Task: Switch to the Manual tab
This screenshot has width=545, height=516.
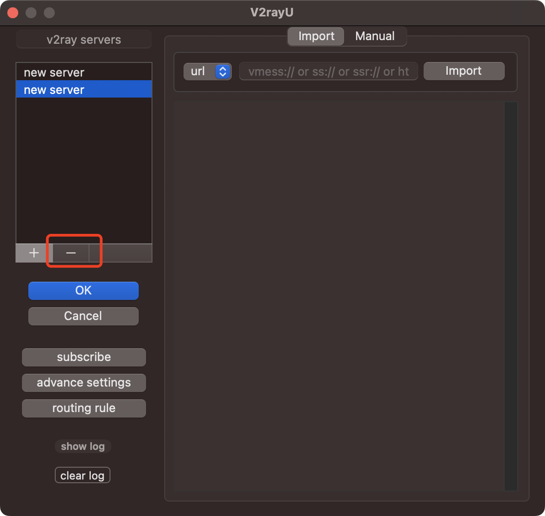Action: (375, 36)
